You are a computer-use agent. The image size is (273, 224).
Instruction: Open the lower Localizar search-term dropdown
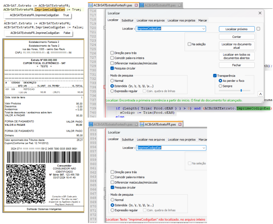click(x=204, y=148)
